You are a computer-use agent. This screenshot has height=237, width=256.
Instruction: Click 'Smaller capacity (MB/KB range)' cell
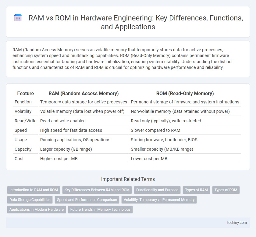(x=185, y=149)
